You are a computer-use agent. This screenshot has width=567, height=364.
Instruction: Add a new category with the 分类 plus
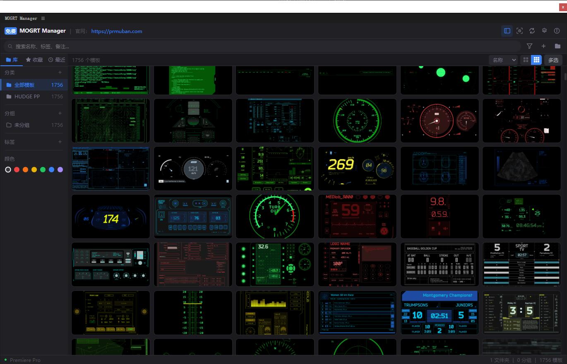60,72
